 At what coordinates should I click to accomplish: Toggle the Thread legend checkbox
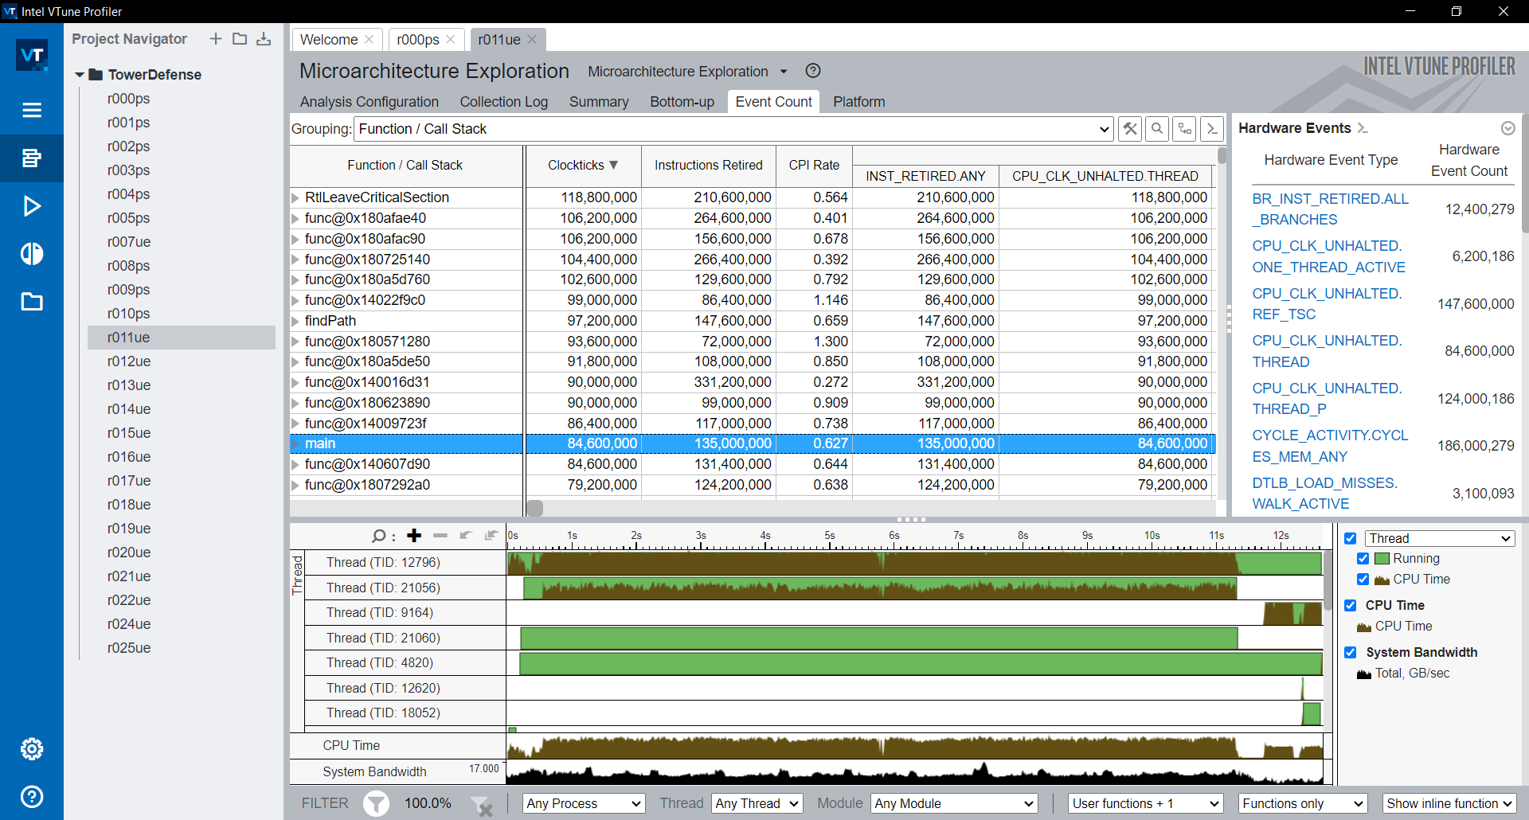pyautogui.click(x=1351, y=538)
